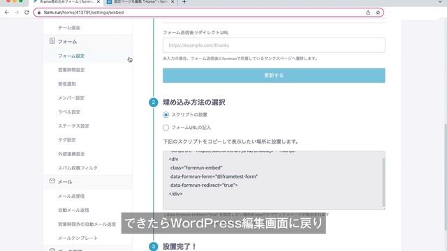This screenshot has height=251, width=447.
Task: Click the address bar URL form.run/forms/413791
Action: 84,13
